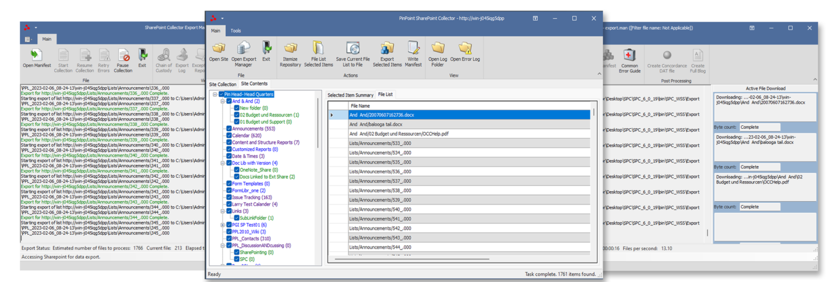The width and height of the screenshot is (838, 282).
Task: Click row selector arrow of the highlighted file row
Action: (x=332, y=115)
